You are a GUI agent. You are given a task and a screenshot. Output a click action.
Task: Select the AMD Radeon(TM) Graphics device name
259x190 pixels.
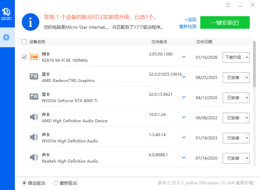click(x=68, y=81)
